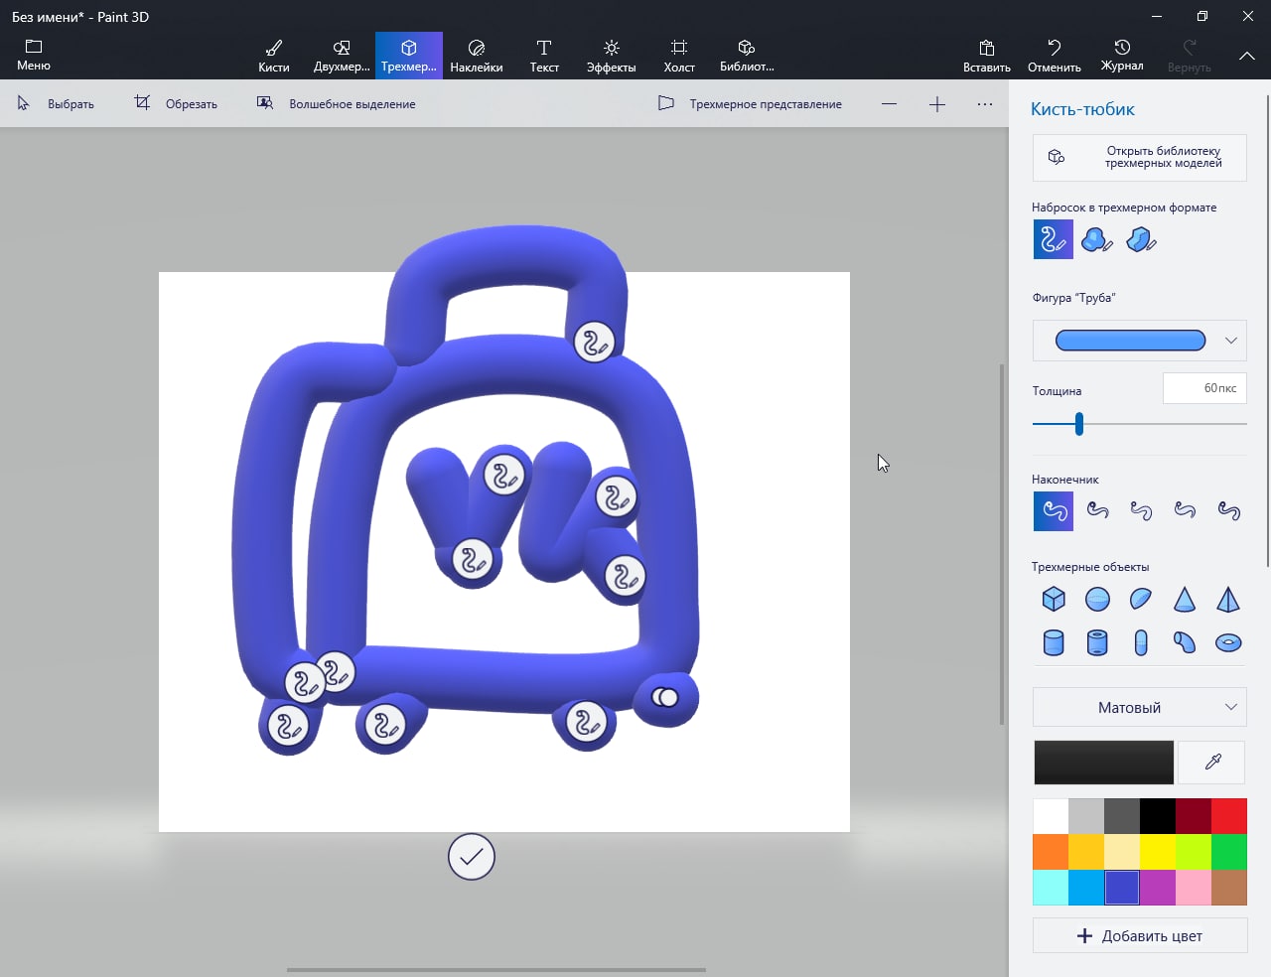
Task: Click Открыть библиотеку трехмерных моделей button
Action: tap(1139, 157)
